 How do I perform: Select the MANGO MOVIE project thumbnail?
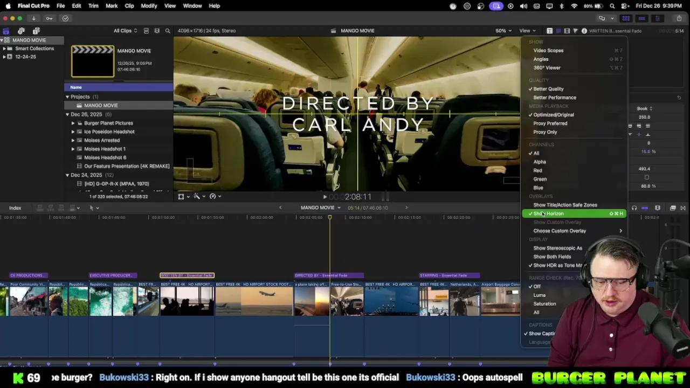point(93,61)
